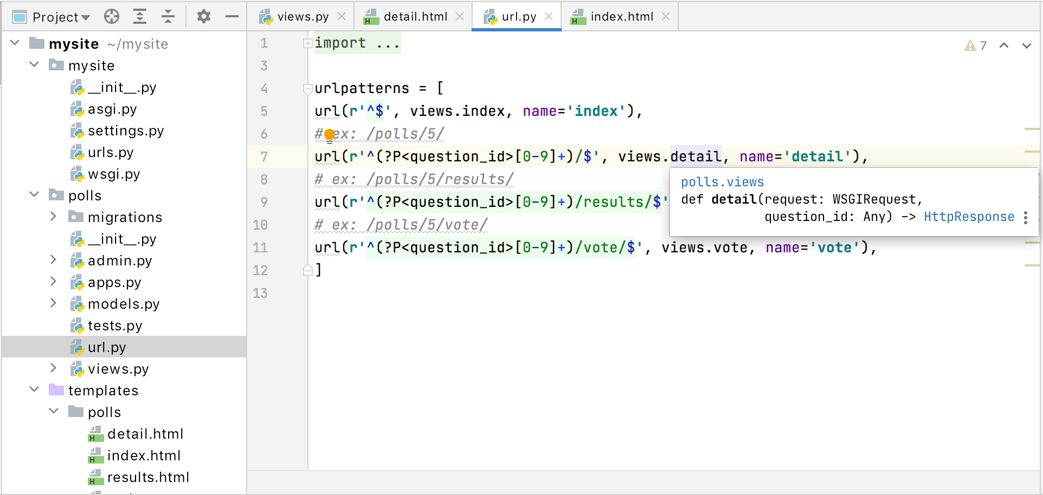Image resolution: width=1043 pixels, height=495 pixels.
Task: Jump to next highlighted error arrow
Action: (x=1027, y=45)
